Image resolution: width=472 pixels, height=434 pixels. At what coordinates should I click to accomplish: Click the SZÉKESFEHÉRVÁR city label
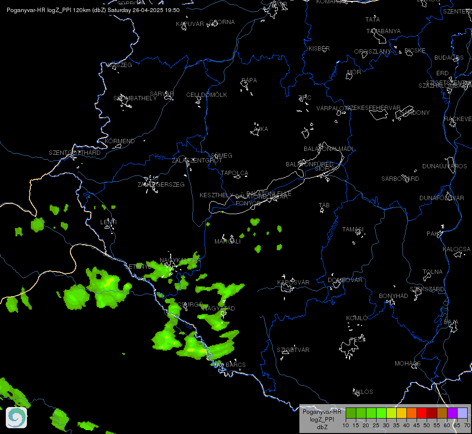tap(373, 108)
